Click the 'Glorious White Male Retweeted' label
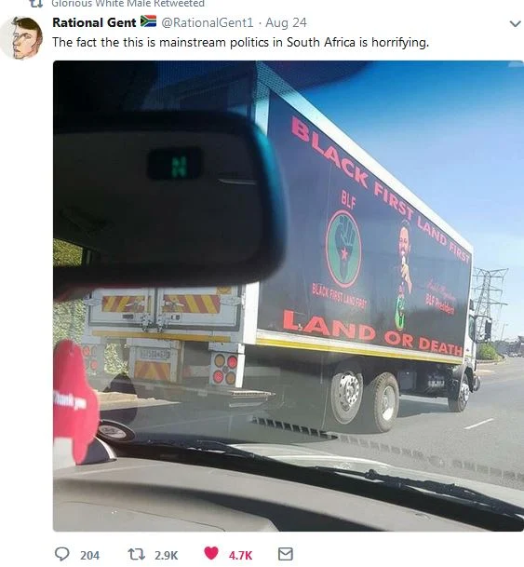524x567 pixels. tap(128, 4)
